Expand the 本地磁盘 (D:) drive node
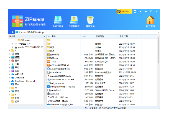 click(x=12, y=44)
